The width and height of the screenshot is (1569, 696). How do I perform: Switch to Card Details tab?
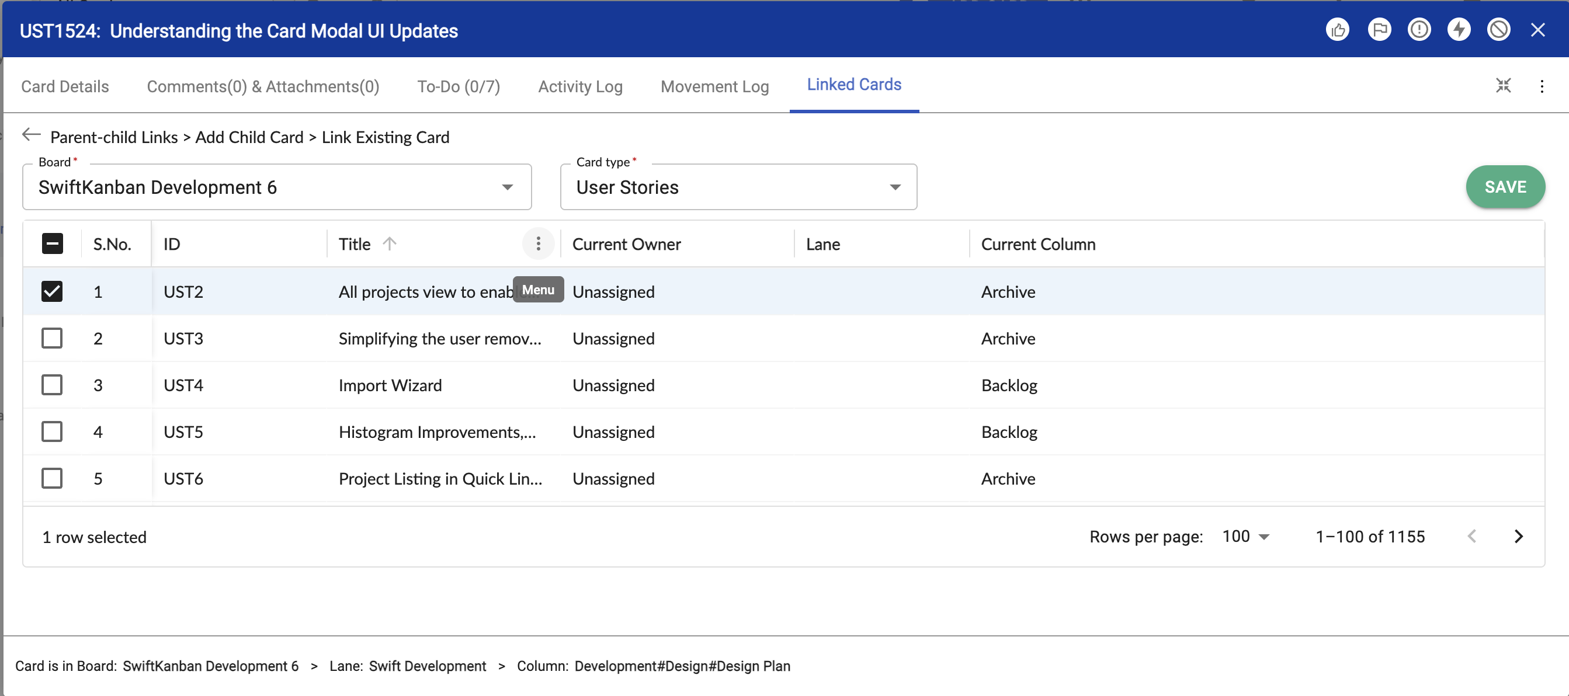tap(65, 86)
